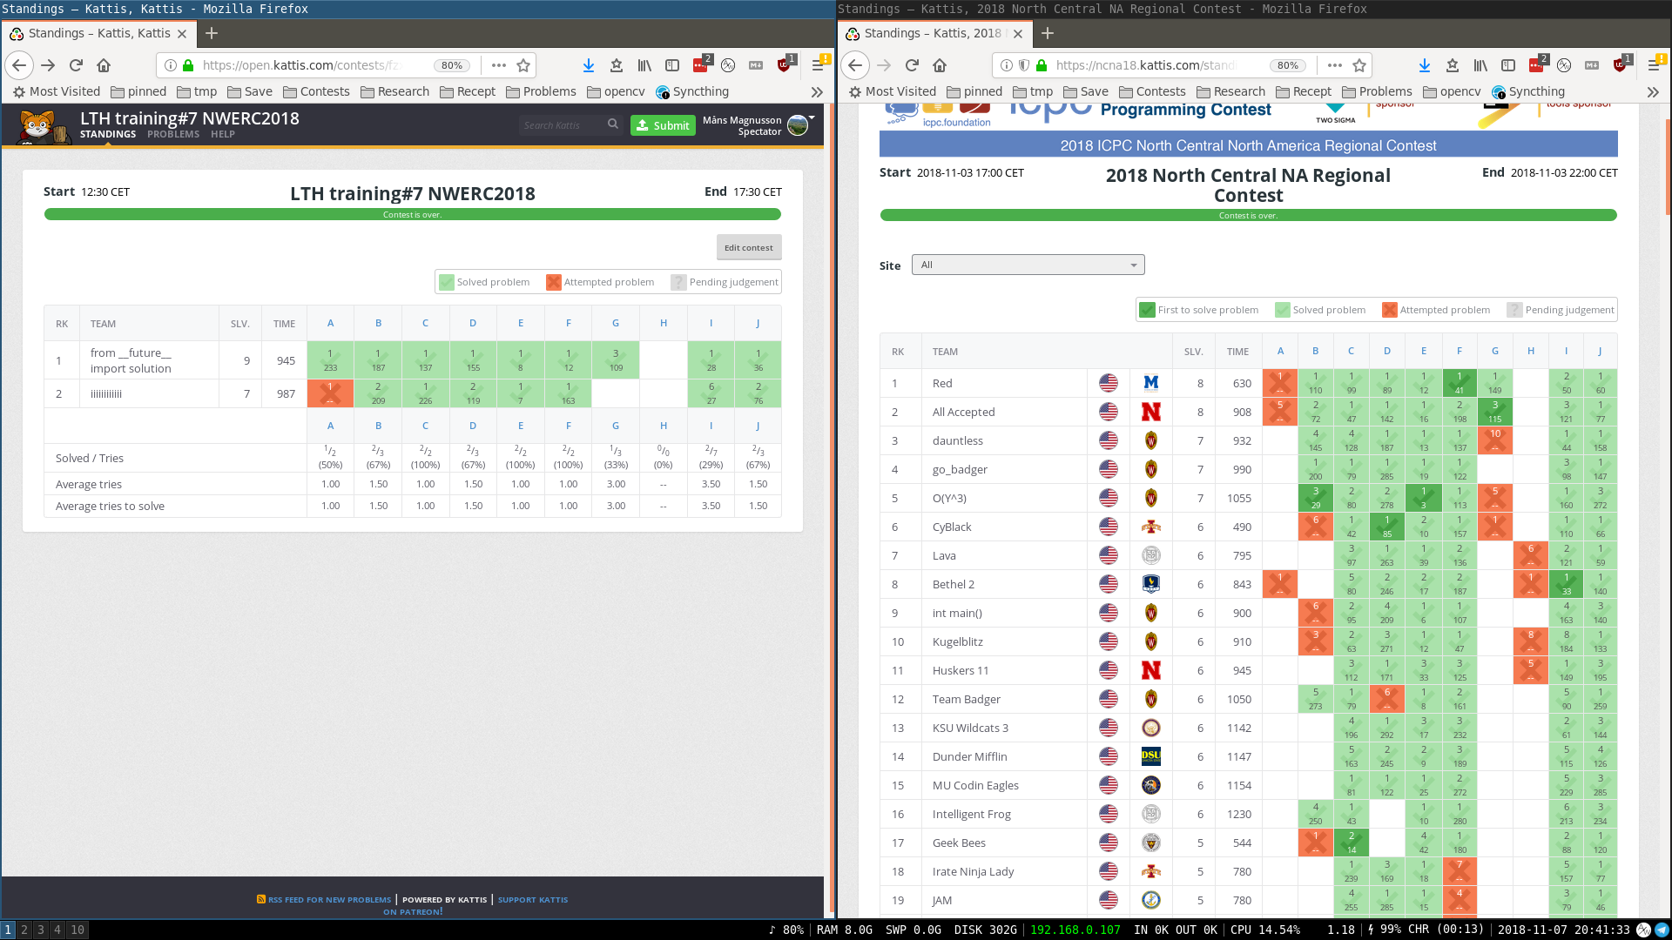This screenshot has width=1672, height=940.
Task: Open Site dropdown showing All
Action: [x=1028, y=265]
